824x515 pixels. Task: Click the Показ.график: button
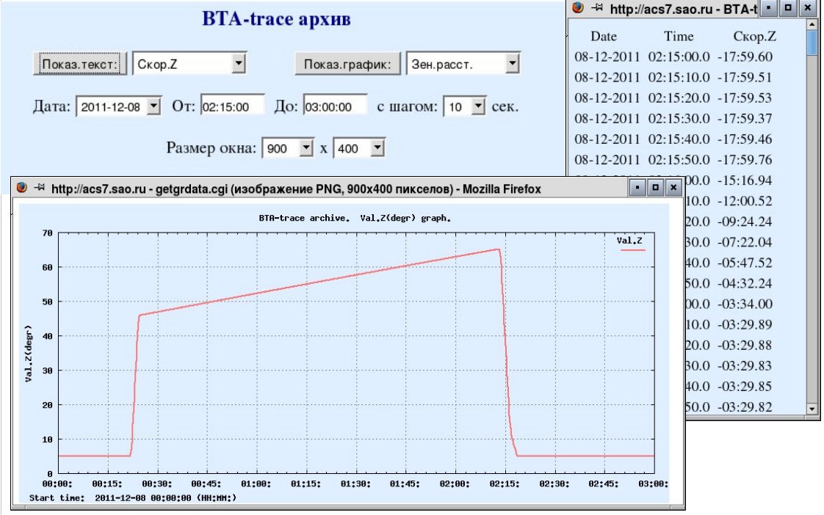pyautogui.click(x=347, y=64)
